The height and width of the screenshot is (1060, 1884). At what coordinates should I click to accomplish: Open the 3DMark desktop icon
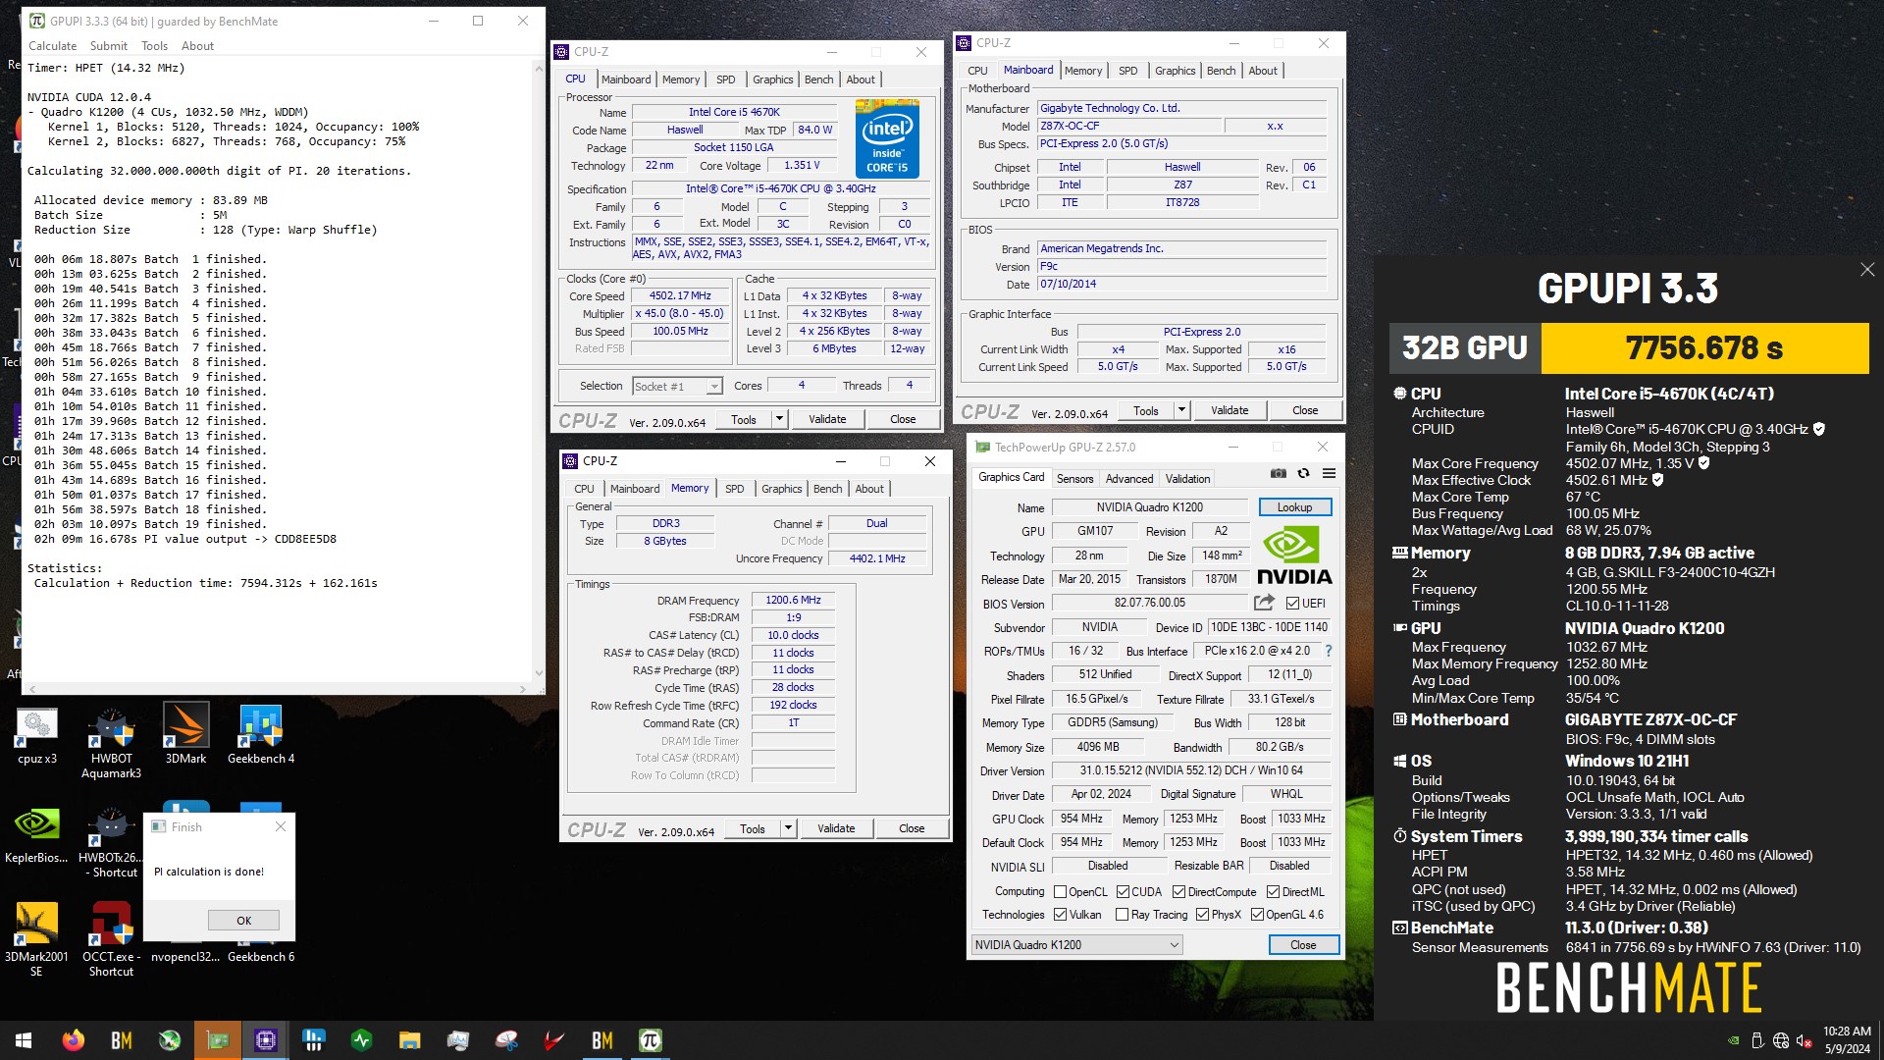[x=185, y=735]
